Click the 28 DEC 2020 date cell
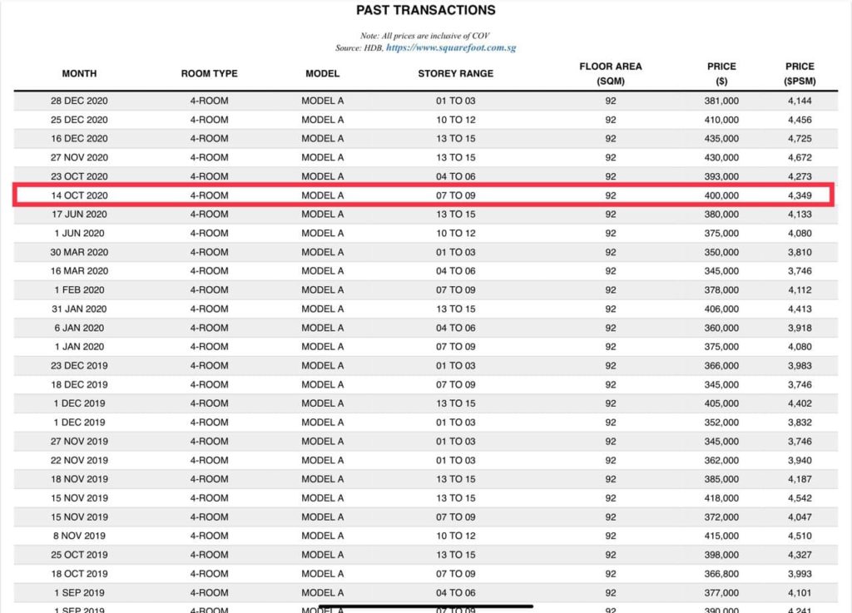 pyautogui.click(x=80, y=101)
